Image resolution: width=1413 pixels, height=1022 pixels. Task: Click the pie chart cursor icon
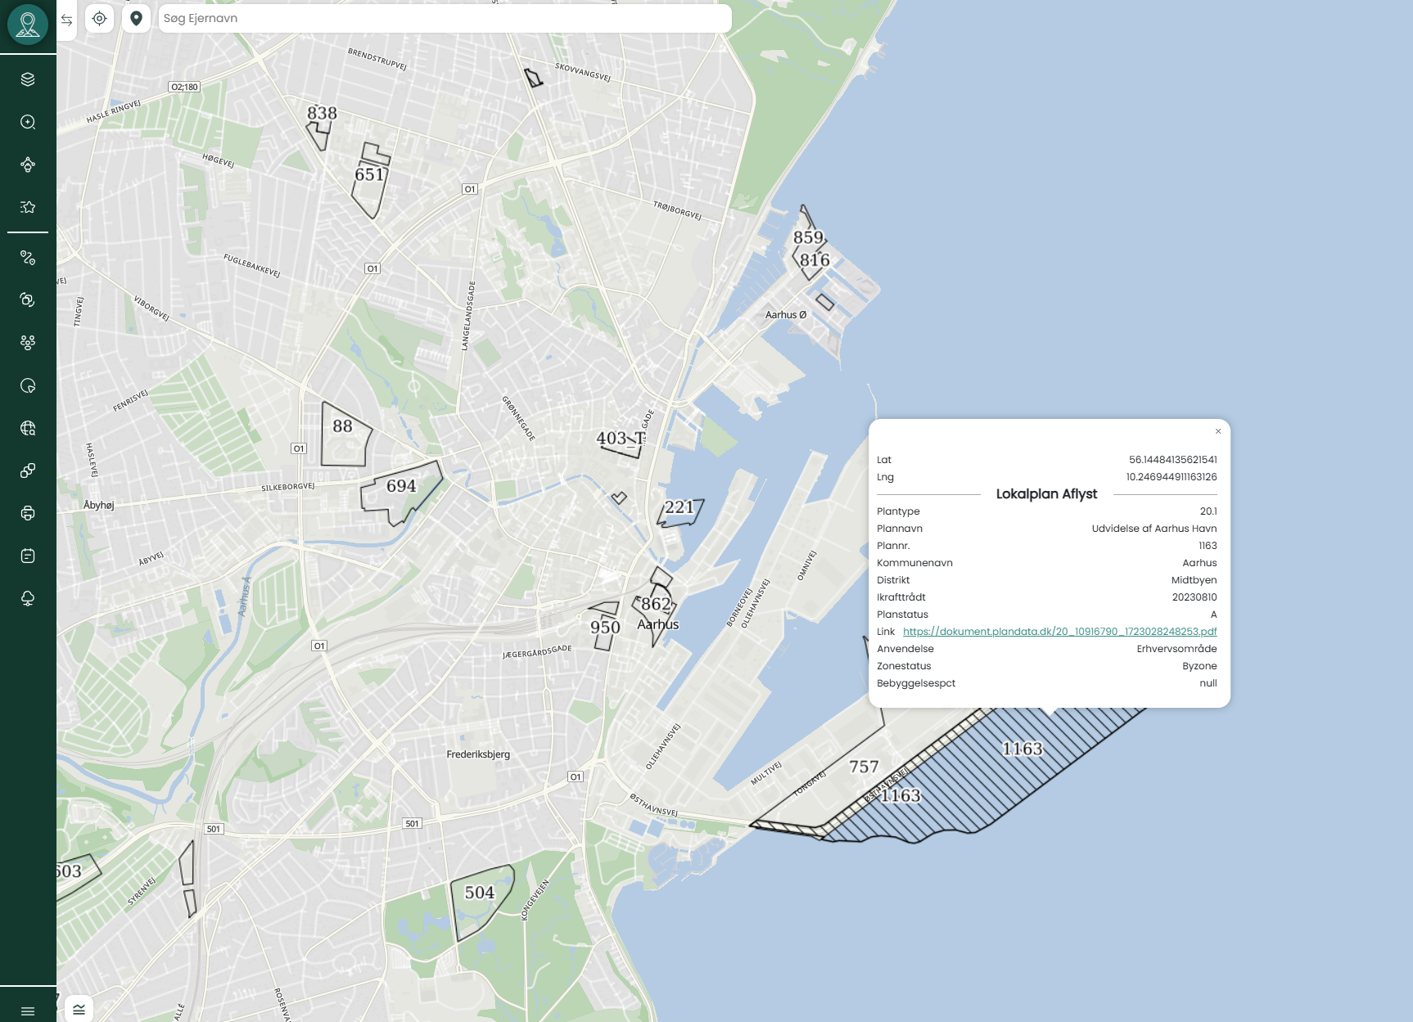[28, 385]
